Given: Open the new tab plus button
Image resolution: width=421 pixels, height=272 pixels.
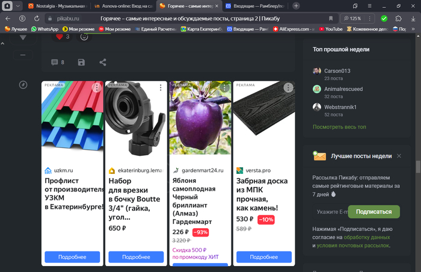Looking at the screenshot, I should point(296,5).
